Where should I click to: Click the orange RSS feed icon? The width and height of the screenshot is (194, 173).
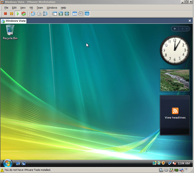click(x=175, y=111)
